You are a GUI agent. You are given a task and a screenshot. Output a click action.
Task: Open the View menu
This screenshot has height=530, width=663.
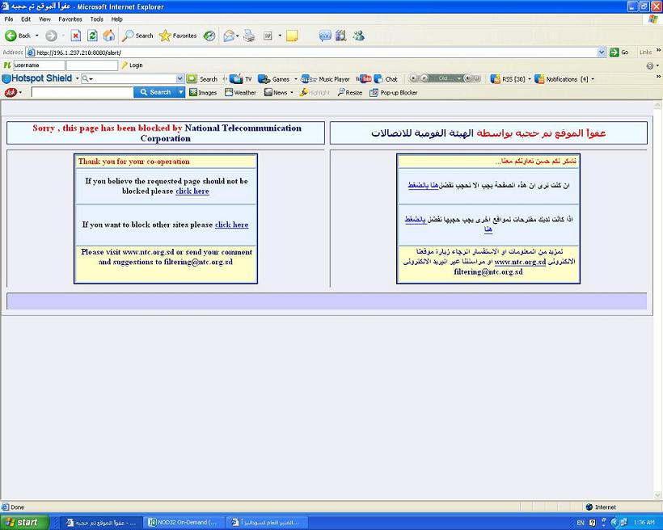[44, 19]
